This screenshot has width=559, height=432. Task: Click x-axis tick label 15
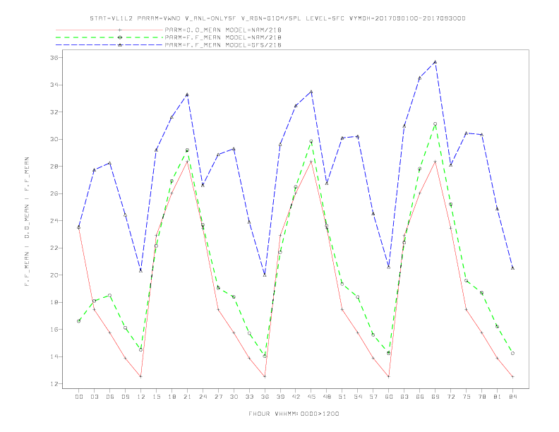click(x=156, y=397)
